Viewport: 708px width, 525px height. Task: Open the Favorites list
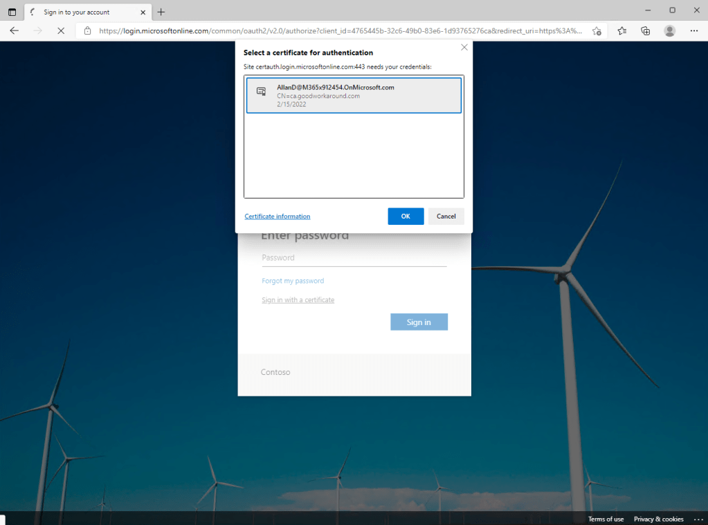click(x=621, y=30)
